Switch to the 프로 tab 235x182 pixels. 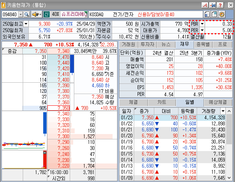tap(222, 45)
